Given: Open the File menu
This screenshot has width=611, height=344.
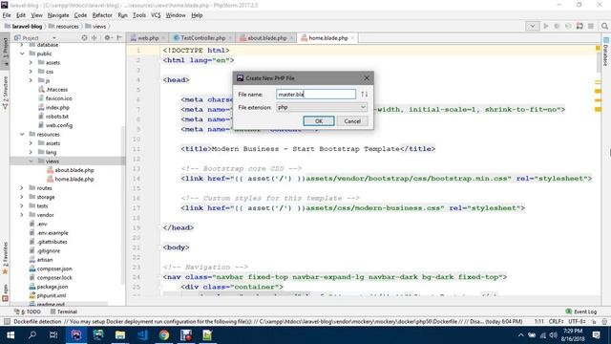Looking at the screenshot, I should 7,15.
